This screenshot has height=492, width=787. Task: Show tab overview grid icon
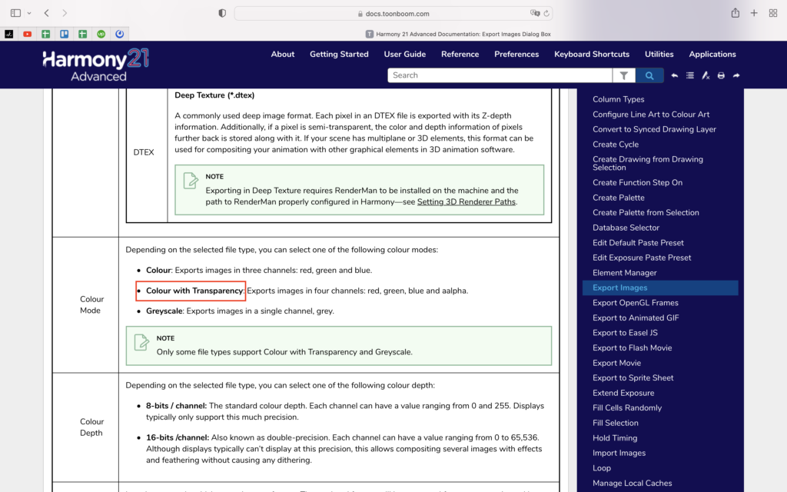[773, 13]
